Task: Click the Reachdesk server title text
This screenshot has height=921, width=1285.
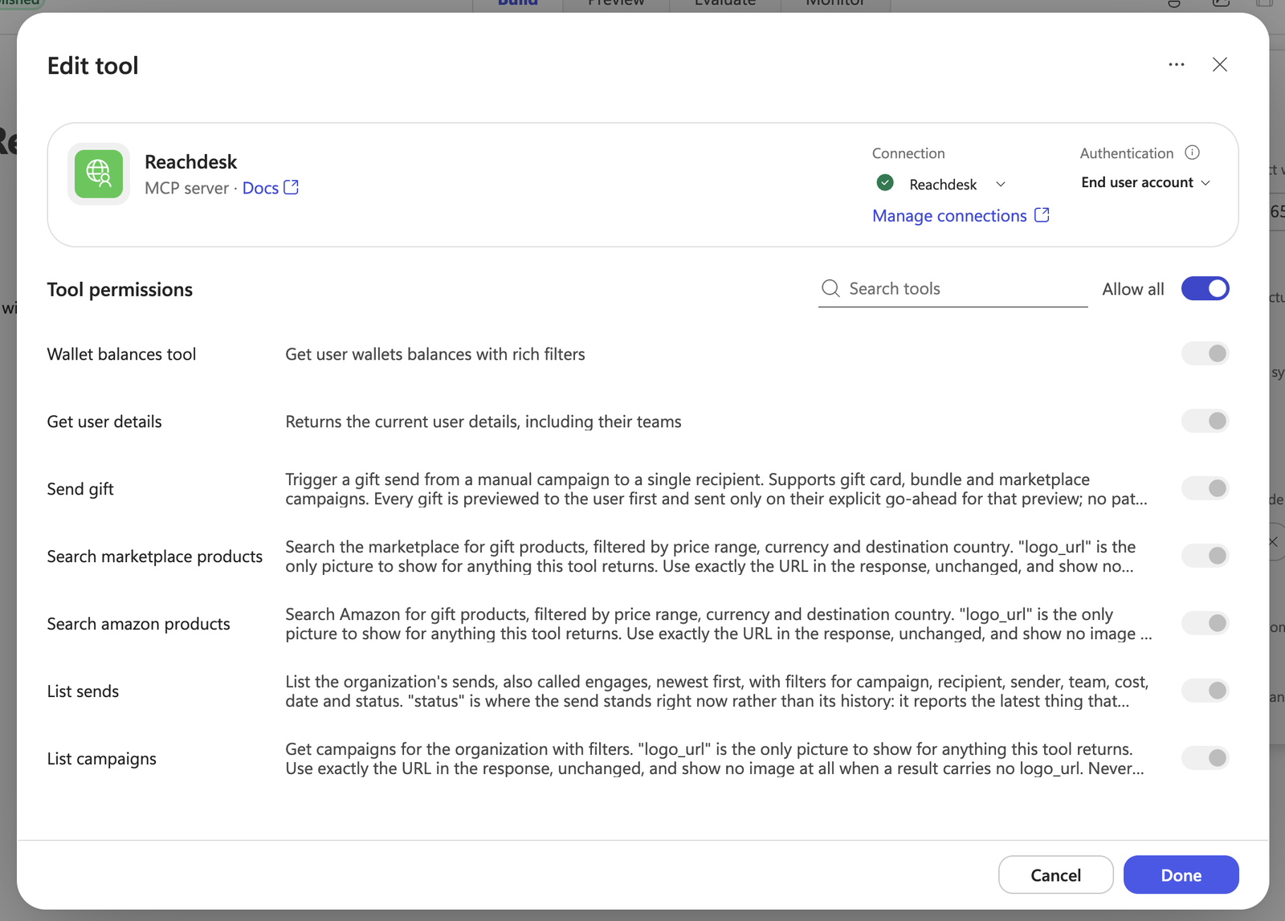Action: click(190, 162)
